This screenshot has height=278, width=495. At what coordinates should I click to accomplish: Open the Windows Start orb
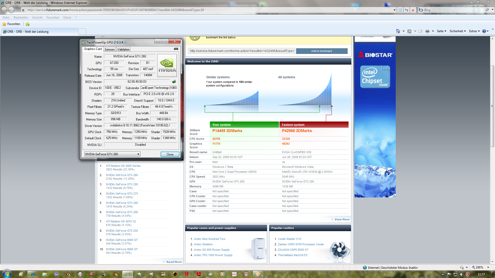(7, 273)
